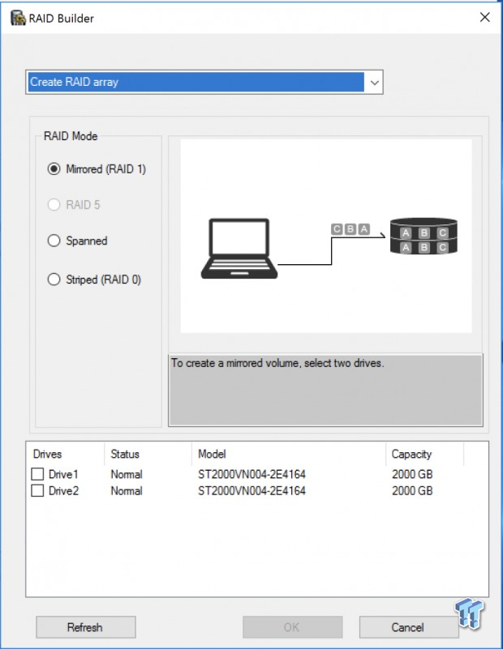503x649 pixels.
Task: Click the CBA data blocks graphic
Action: pyautogui.click(x=350, y=228)
